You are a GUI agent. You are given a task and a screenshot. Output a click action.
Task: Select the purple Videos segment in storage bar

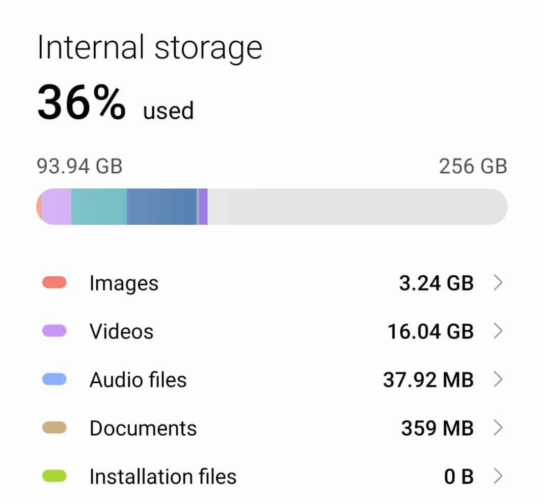(x=56, y=206)
